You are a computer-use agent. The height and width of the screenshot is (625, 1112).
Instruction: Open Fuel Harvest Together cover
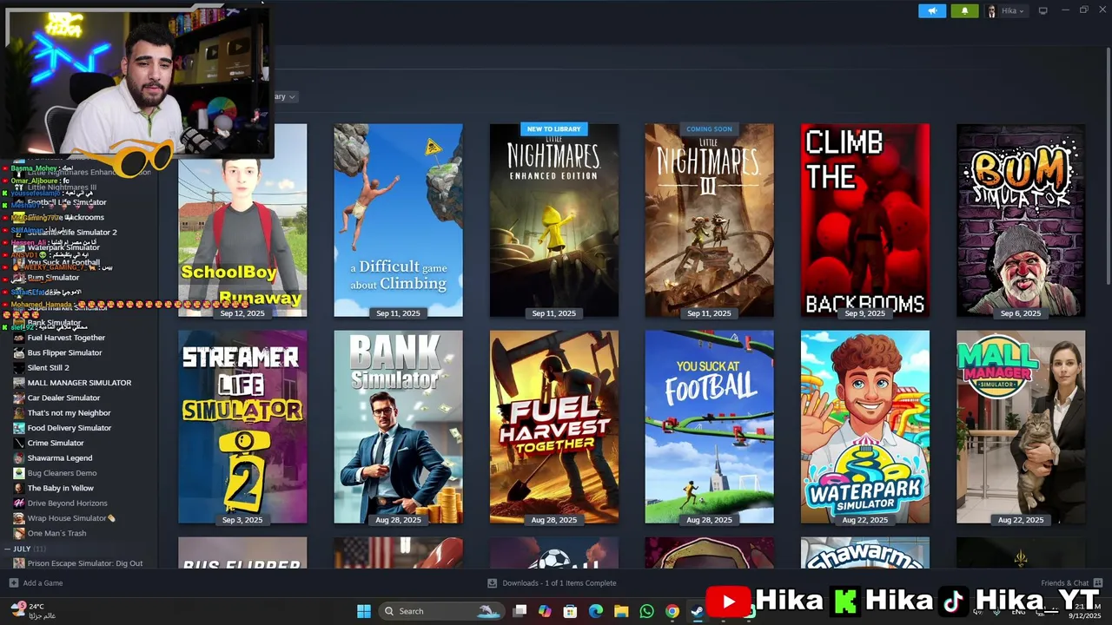tap(554, 427)
